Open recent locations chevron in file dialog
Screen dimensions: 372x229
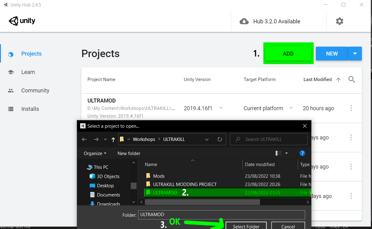[105, 139]
